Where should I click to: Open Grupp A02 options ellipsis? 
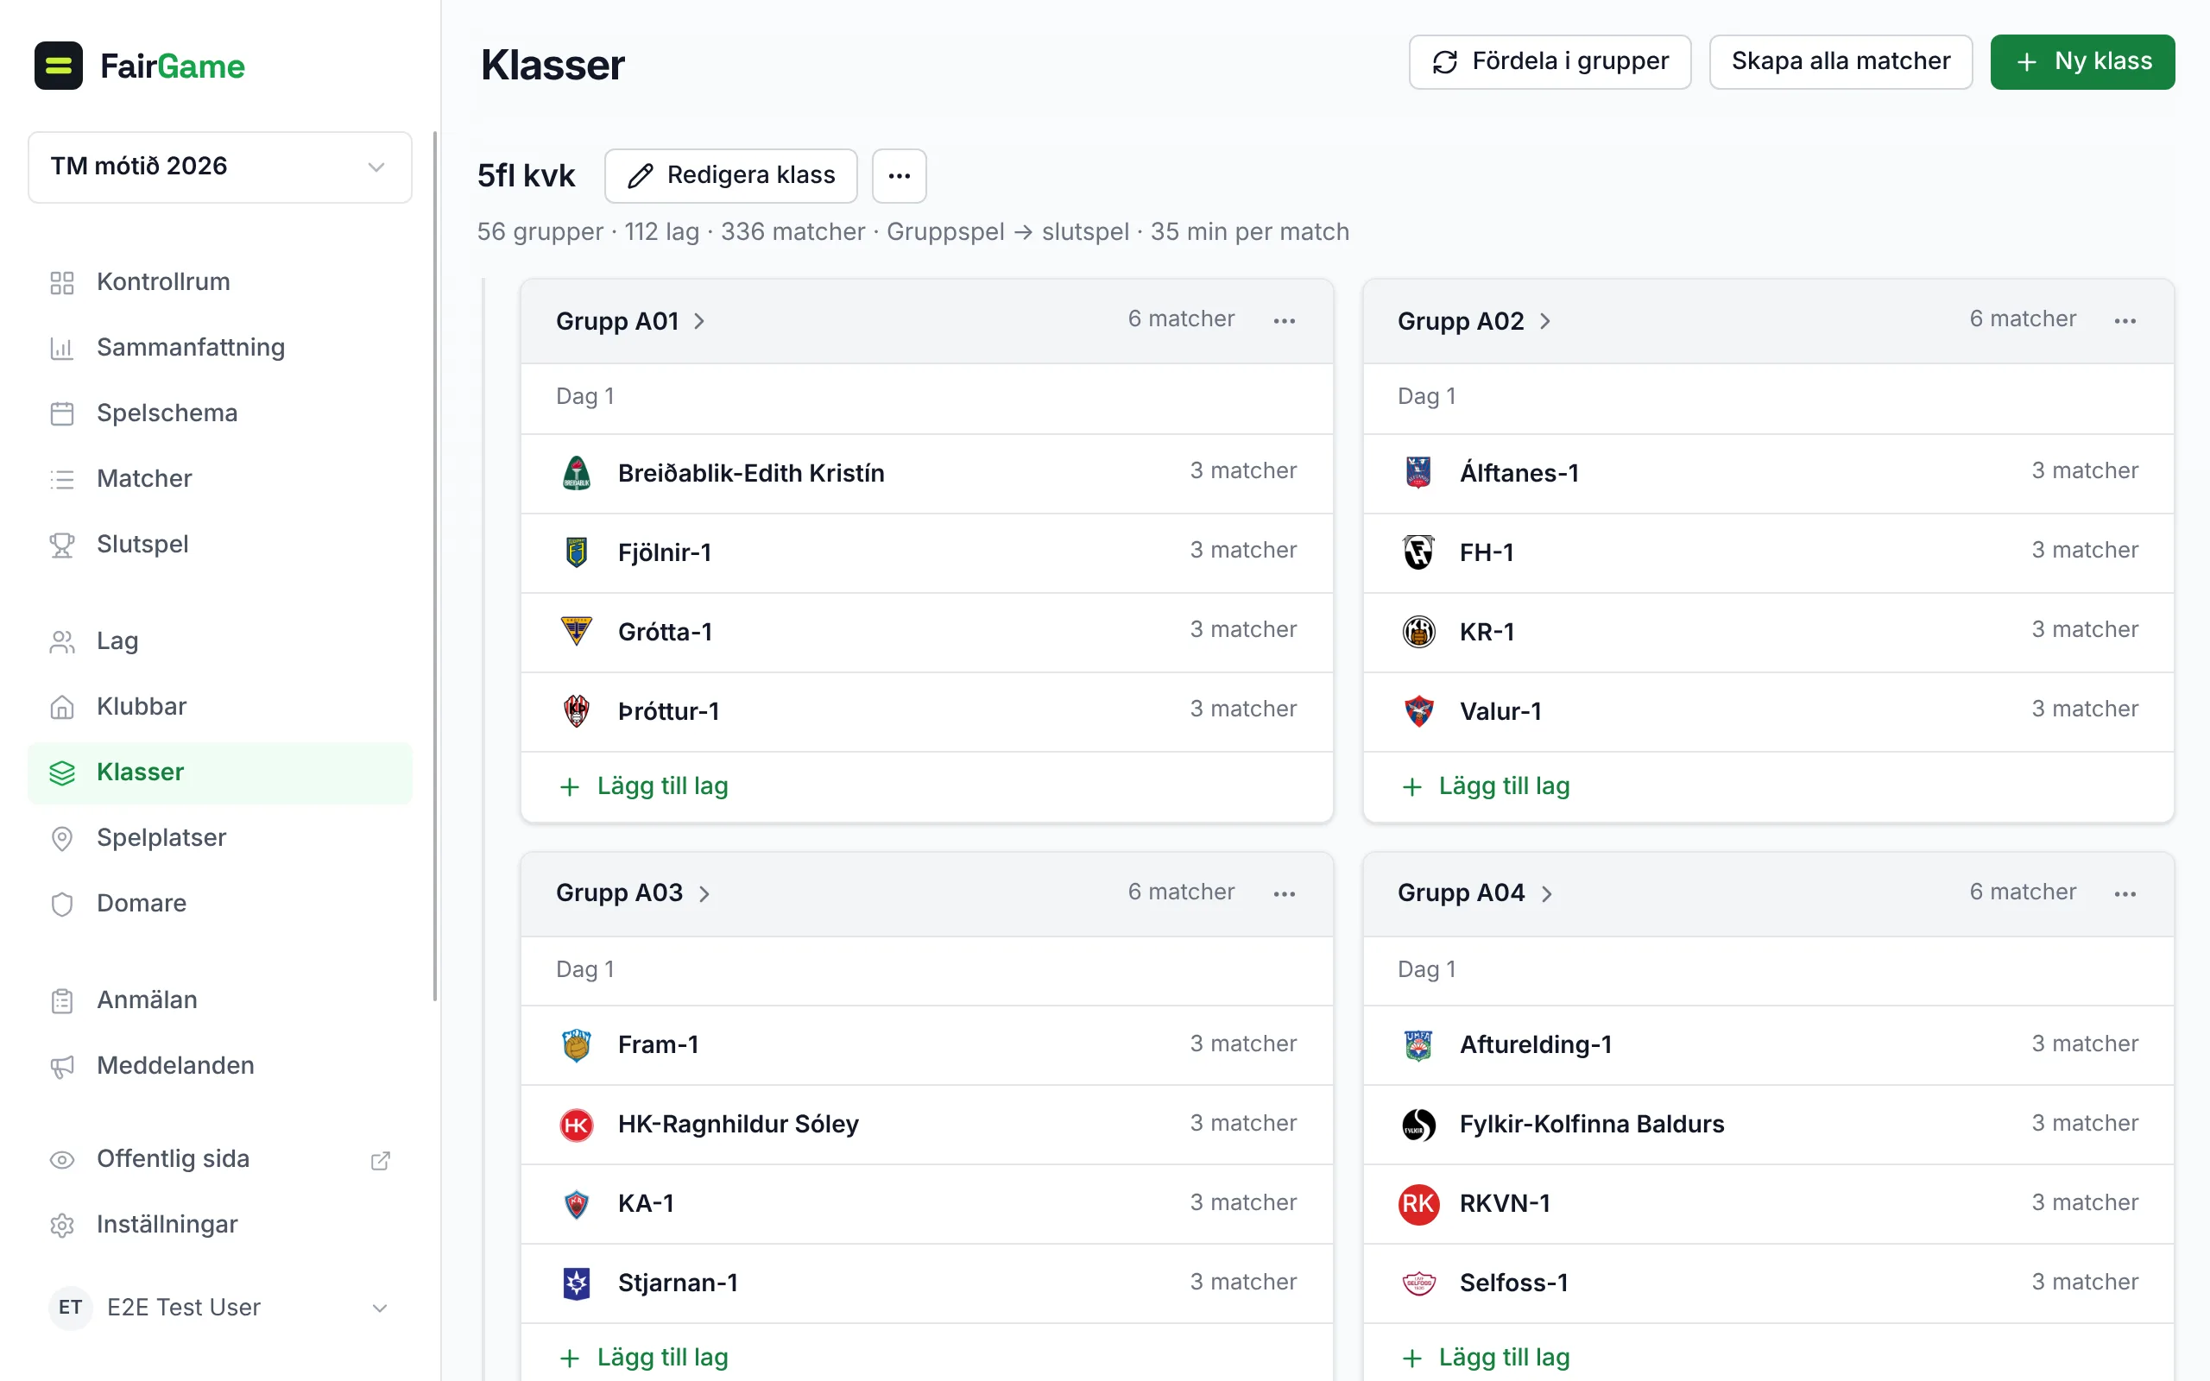click(2125, 320)
